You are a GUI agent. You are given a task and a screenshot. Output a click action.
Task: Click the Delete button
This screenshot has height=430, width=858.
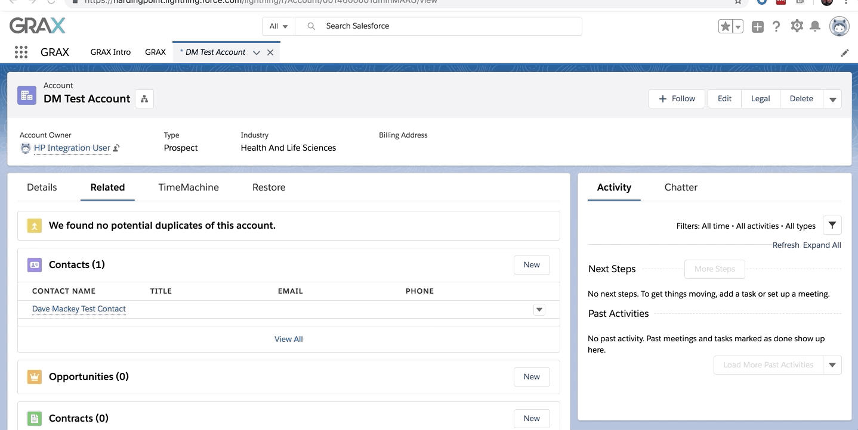coord(801,99)
